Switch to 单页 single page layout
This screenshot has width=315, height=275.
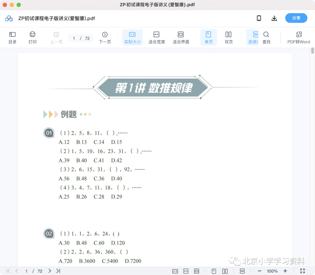tap(209, 38)
